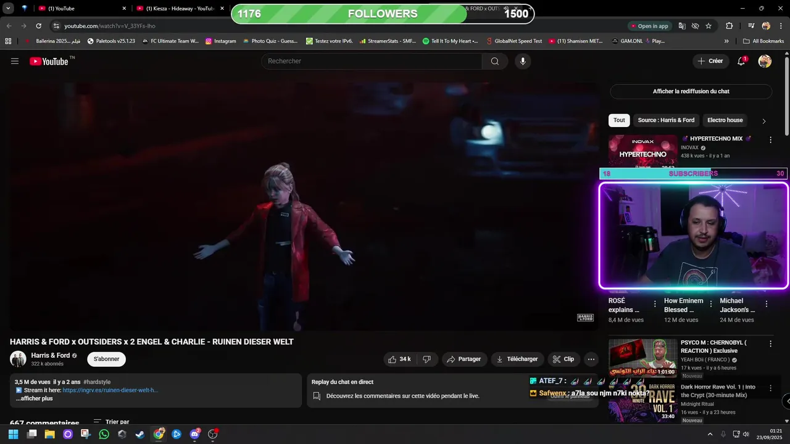This screenshot has height=444, width=790.
Task: Open PSYCO M CHERNOBYL video thumbnail
Action: 642,358
